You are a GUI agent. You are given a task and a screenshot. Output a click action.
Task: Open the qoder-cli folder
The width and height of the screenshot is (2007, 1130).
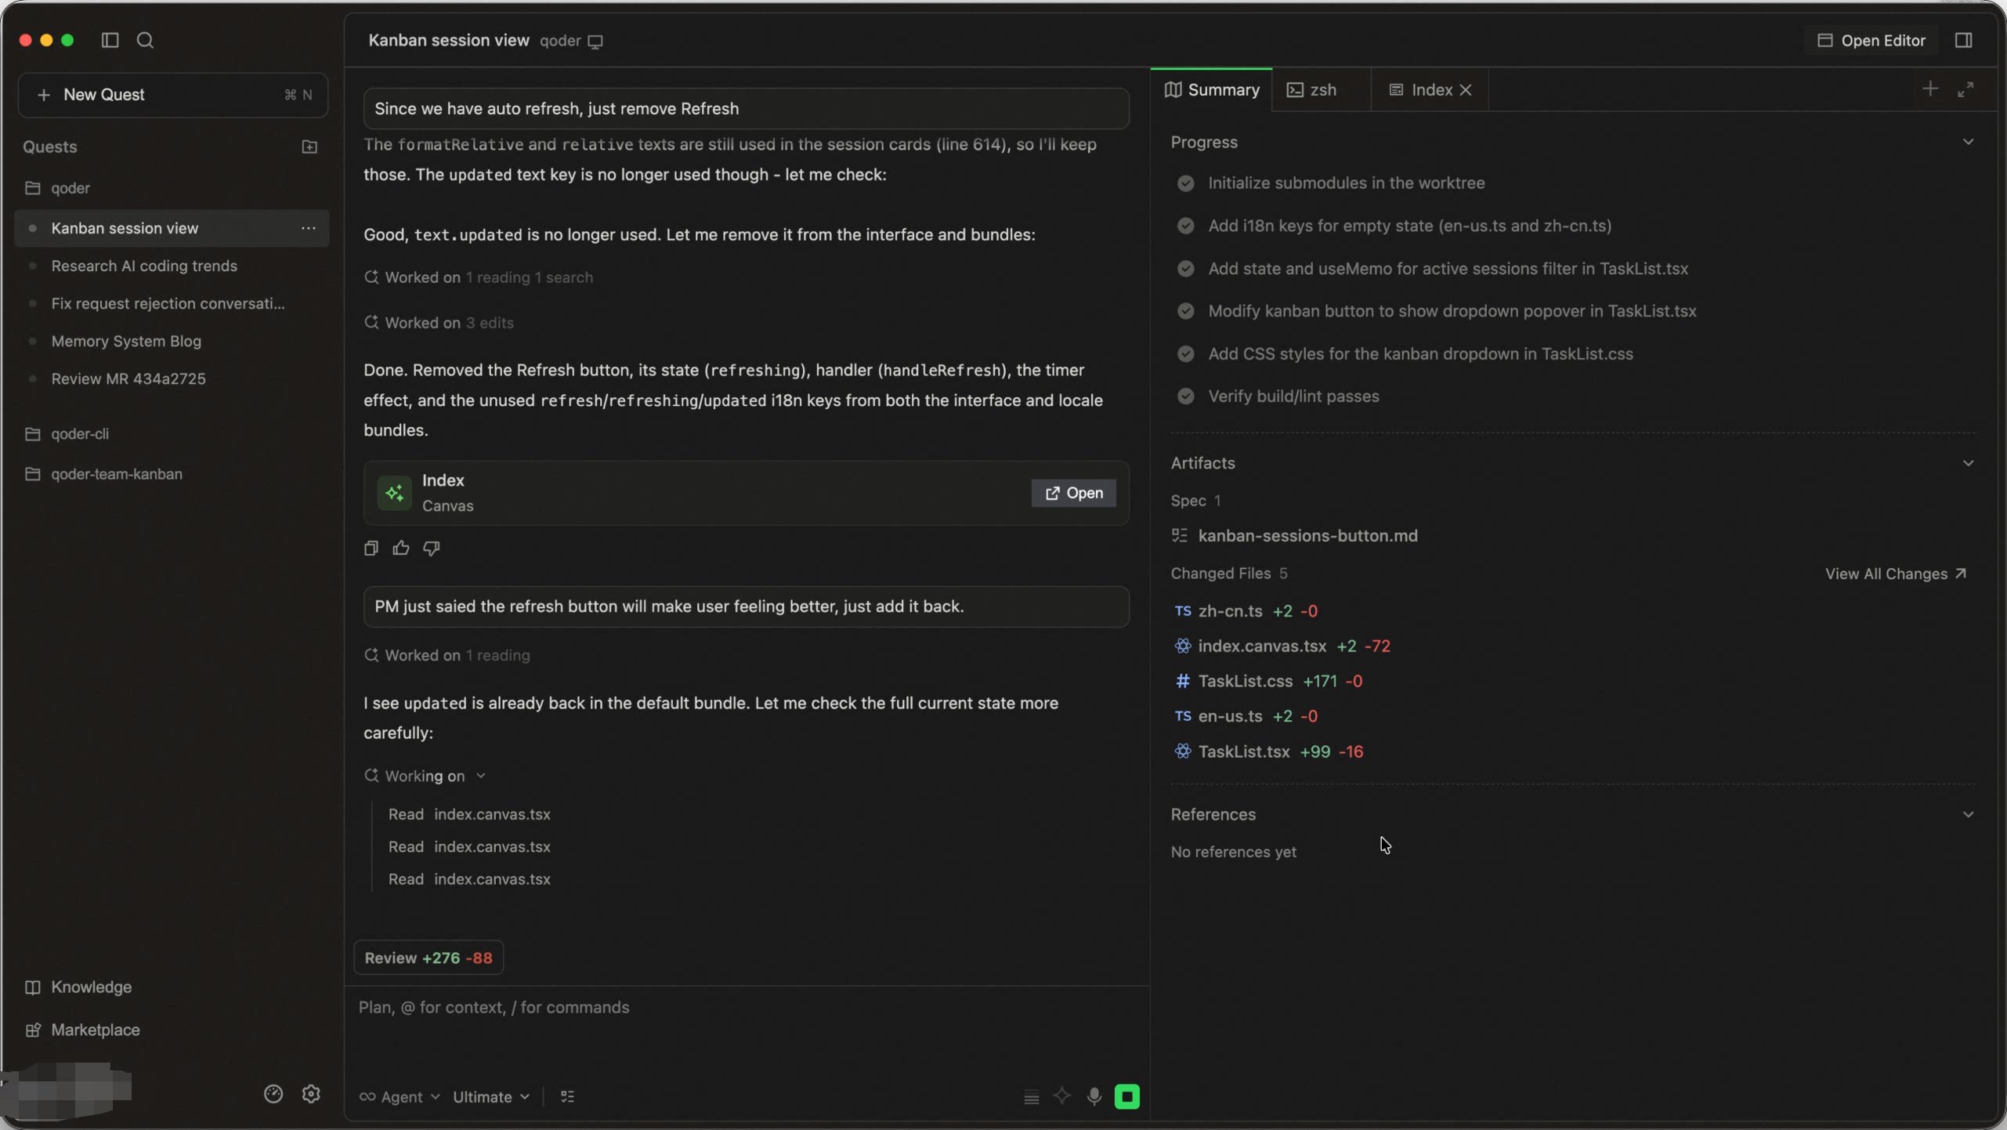click(x=80, y=433)
